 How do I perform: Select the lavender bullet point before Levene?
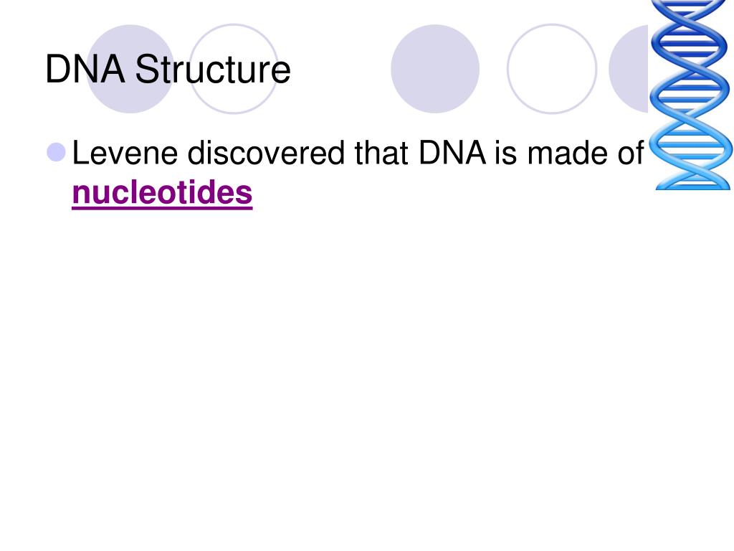(56, 152)
